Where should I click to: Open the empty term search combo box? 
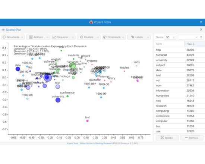(x=188, y=37)
